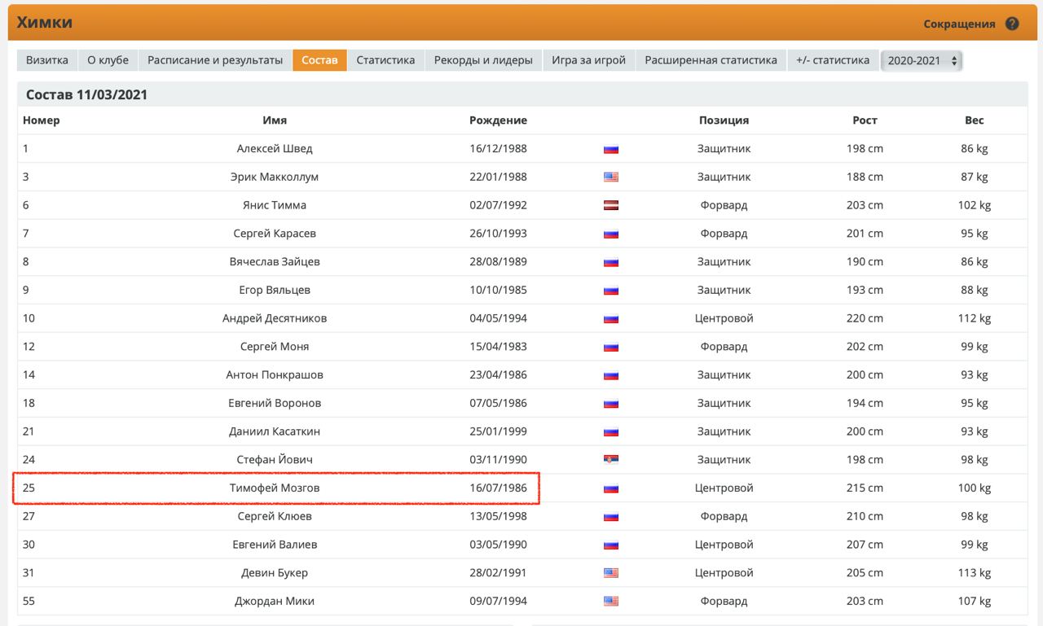Click the Имя column header
The width and height of the screenshot is (1043, 626).
(275, 120)
